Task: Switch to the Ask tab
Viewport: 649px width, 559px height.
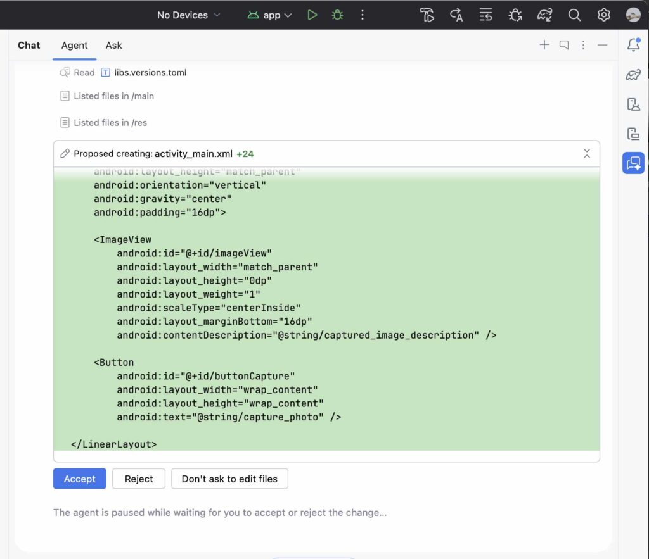Action: pos(114,46)
